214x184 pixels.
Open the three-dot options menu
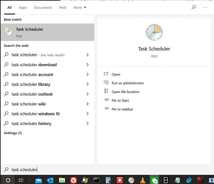pyautogui.click(x=205, y=8)
